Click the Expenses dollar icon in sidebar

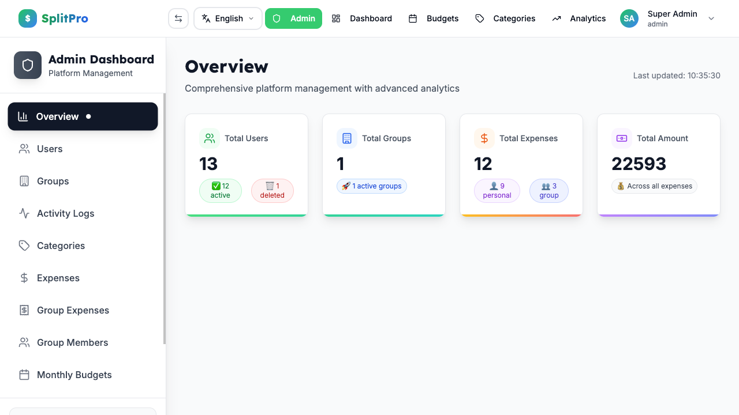tap(24, 278)
